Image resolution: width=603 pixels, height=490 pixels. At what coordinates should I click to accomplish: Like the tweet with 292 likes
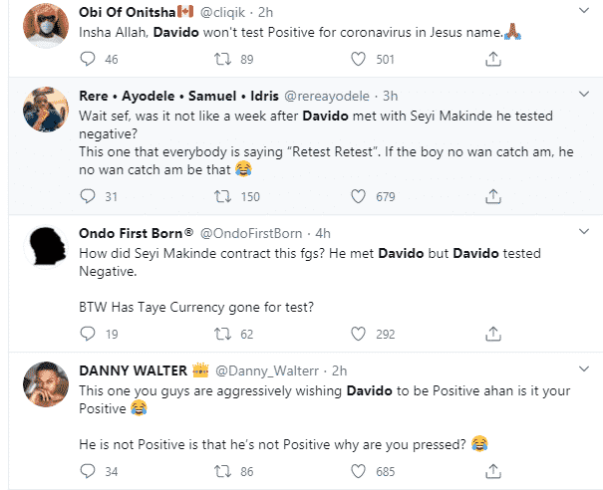[x=358, y=334]
